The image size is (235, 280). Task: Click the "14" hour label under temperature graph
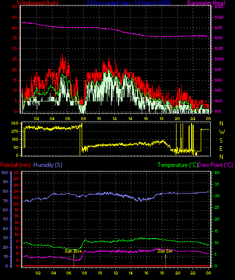[x=131, y=273]
